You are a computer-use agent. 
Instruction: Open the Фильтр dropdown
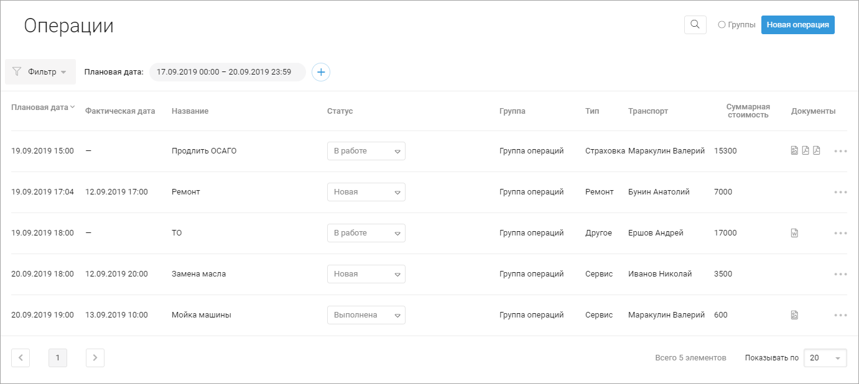[x=40, y=71]
